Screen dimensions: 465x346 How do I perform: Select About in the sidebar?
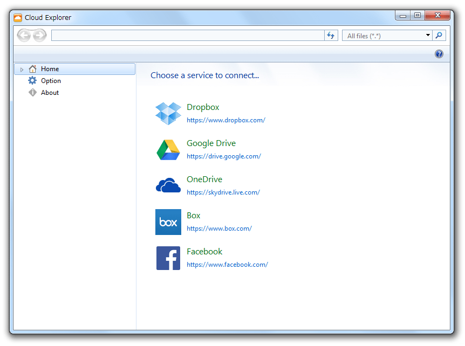point(50,93)
